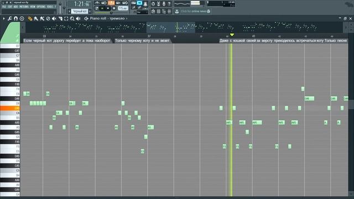354x199 pixels.
Task: Click the multilink controllers pen icon
Action: (133, 7)
